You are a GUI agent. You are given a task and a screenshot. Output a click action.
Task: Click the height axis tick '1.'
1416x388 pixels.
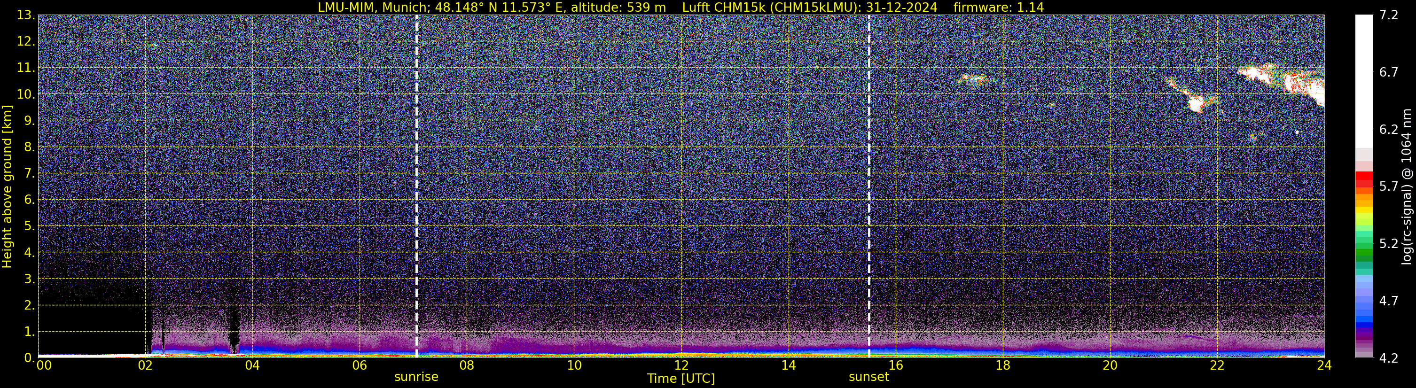pos(29,331)
